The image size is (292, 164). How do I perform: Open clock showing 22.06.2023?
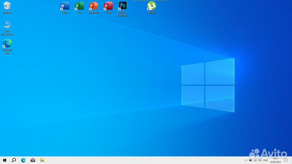coord(275,160)
